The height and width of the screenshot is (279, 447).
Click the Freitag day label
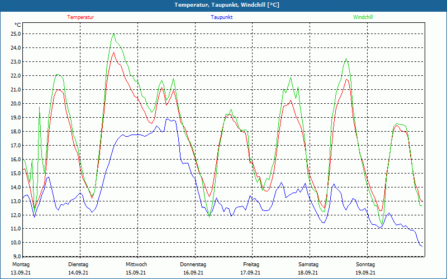click(x=251, y=264)
